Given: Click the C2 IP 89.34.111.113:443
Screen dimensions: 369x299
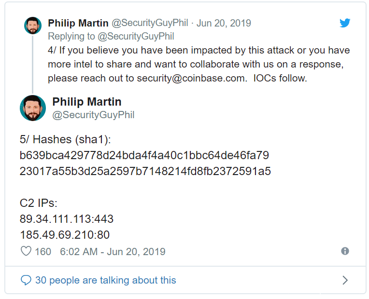Looking at the screenshot, I should (x=67, y=219).
